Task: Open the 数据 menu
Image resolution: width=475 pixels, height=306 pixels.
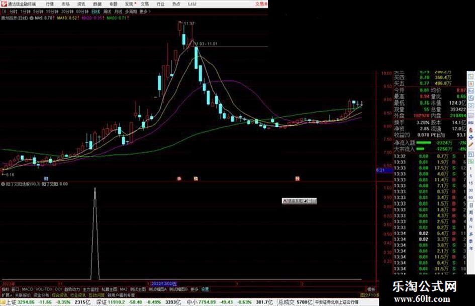Action: 97,4
